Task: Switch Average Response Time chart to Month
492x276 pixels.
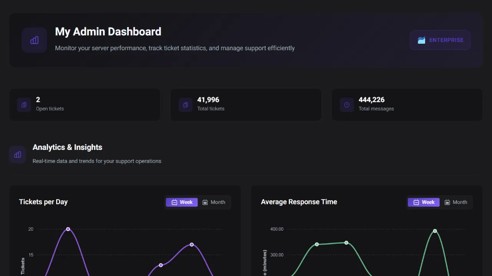Action: [x=456, y=202]
